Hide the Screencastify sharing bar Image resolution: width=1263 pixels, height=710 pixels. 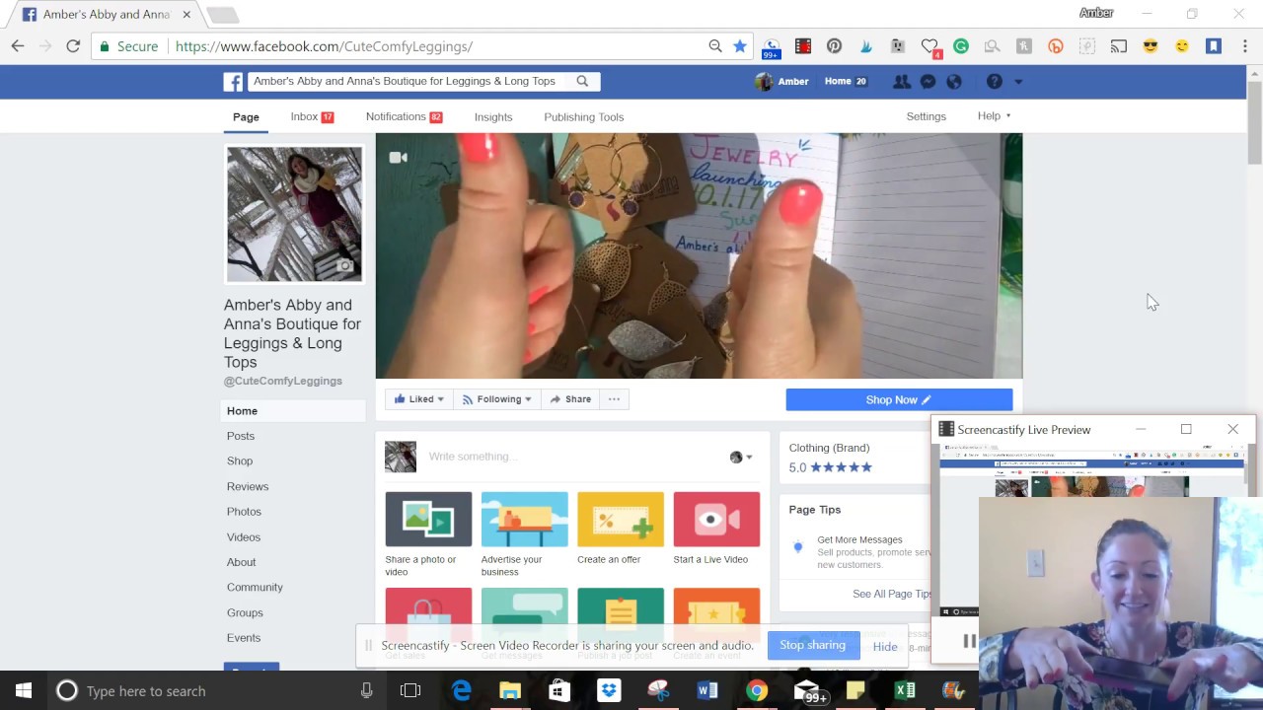[x=885, y=647]
